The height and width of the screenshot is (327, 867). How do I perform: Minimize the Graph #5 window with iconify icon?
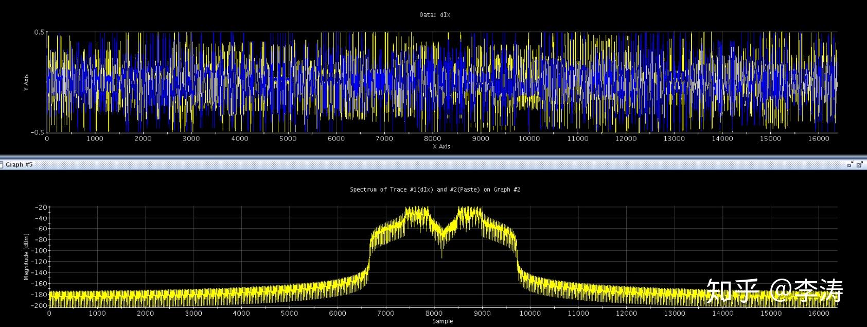click(850, 164)
